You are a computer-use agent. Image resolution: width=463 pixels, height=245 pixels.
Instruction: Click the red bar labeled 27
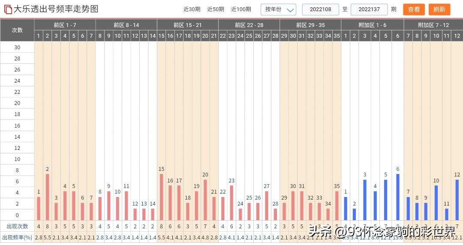[267, 206]
